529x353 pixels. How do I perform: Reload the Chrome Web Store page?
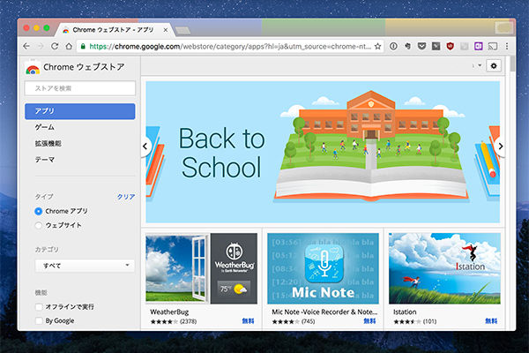[x=55, y=46]
